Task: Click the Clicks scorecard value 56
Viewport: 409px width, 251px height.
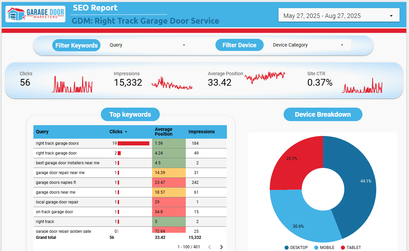Action: 25,82
